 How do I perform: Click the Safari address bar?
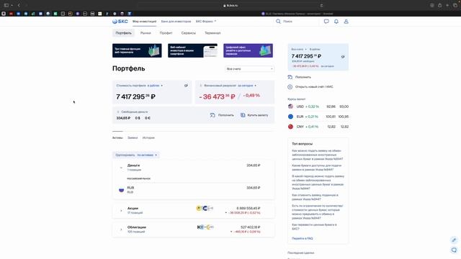coord(230,5)
